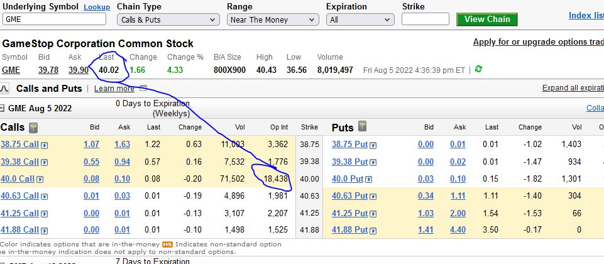Viewport: 604px width, 264px height.
Task: Click GME total volume 8,019,497
Action: (335, 70)
